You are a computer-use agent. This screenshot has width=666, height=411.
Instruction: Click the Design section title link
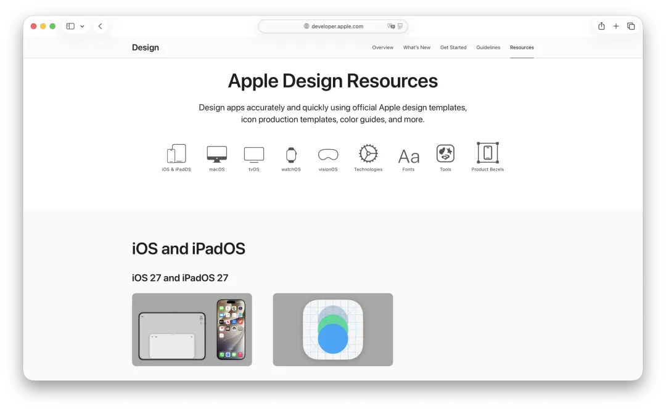(x=146, y=47)
